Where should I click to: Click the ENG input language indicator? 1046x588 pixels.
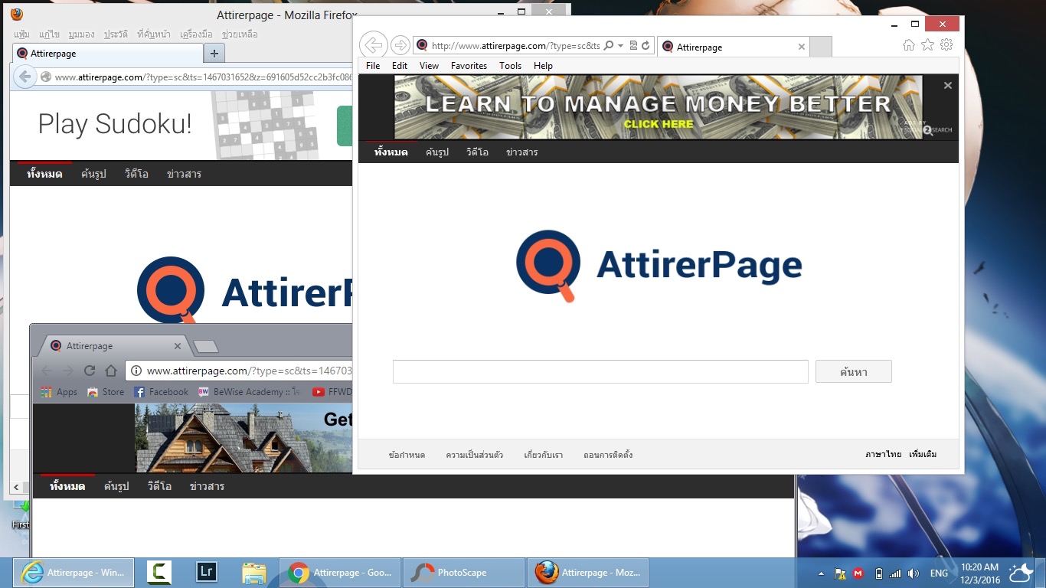(940, 573)
